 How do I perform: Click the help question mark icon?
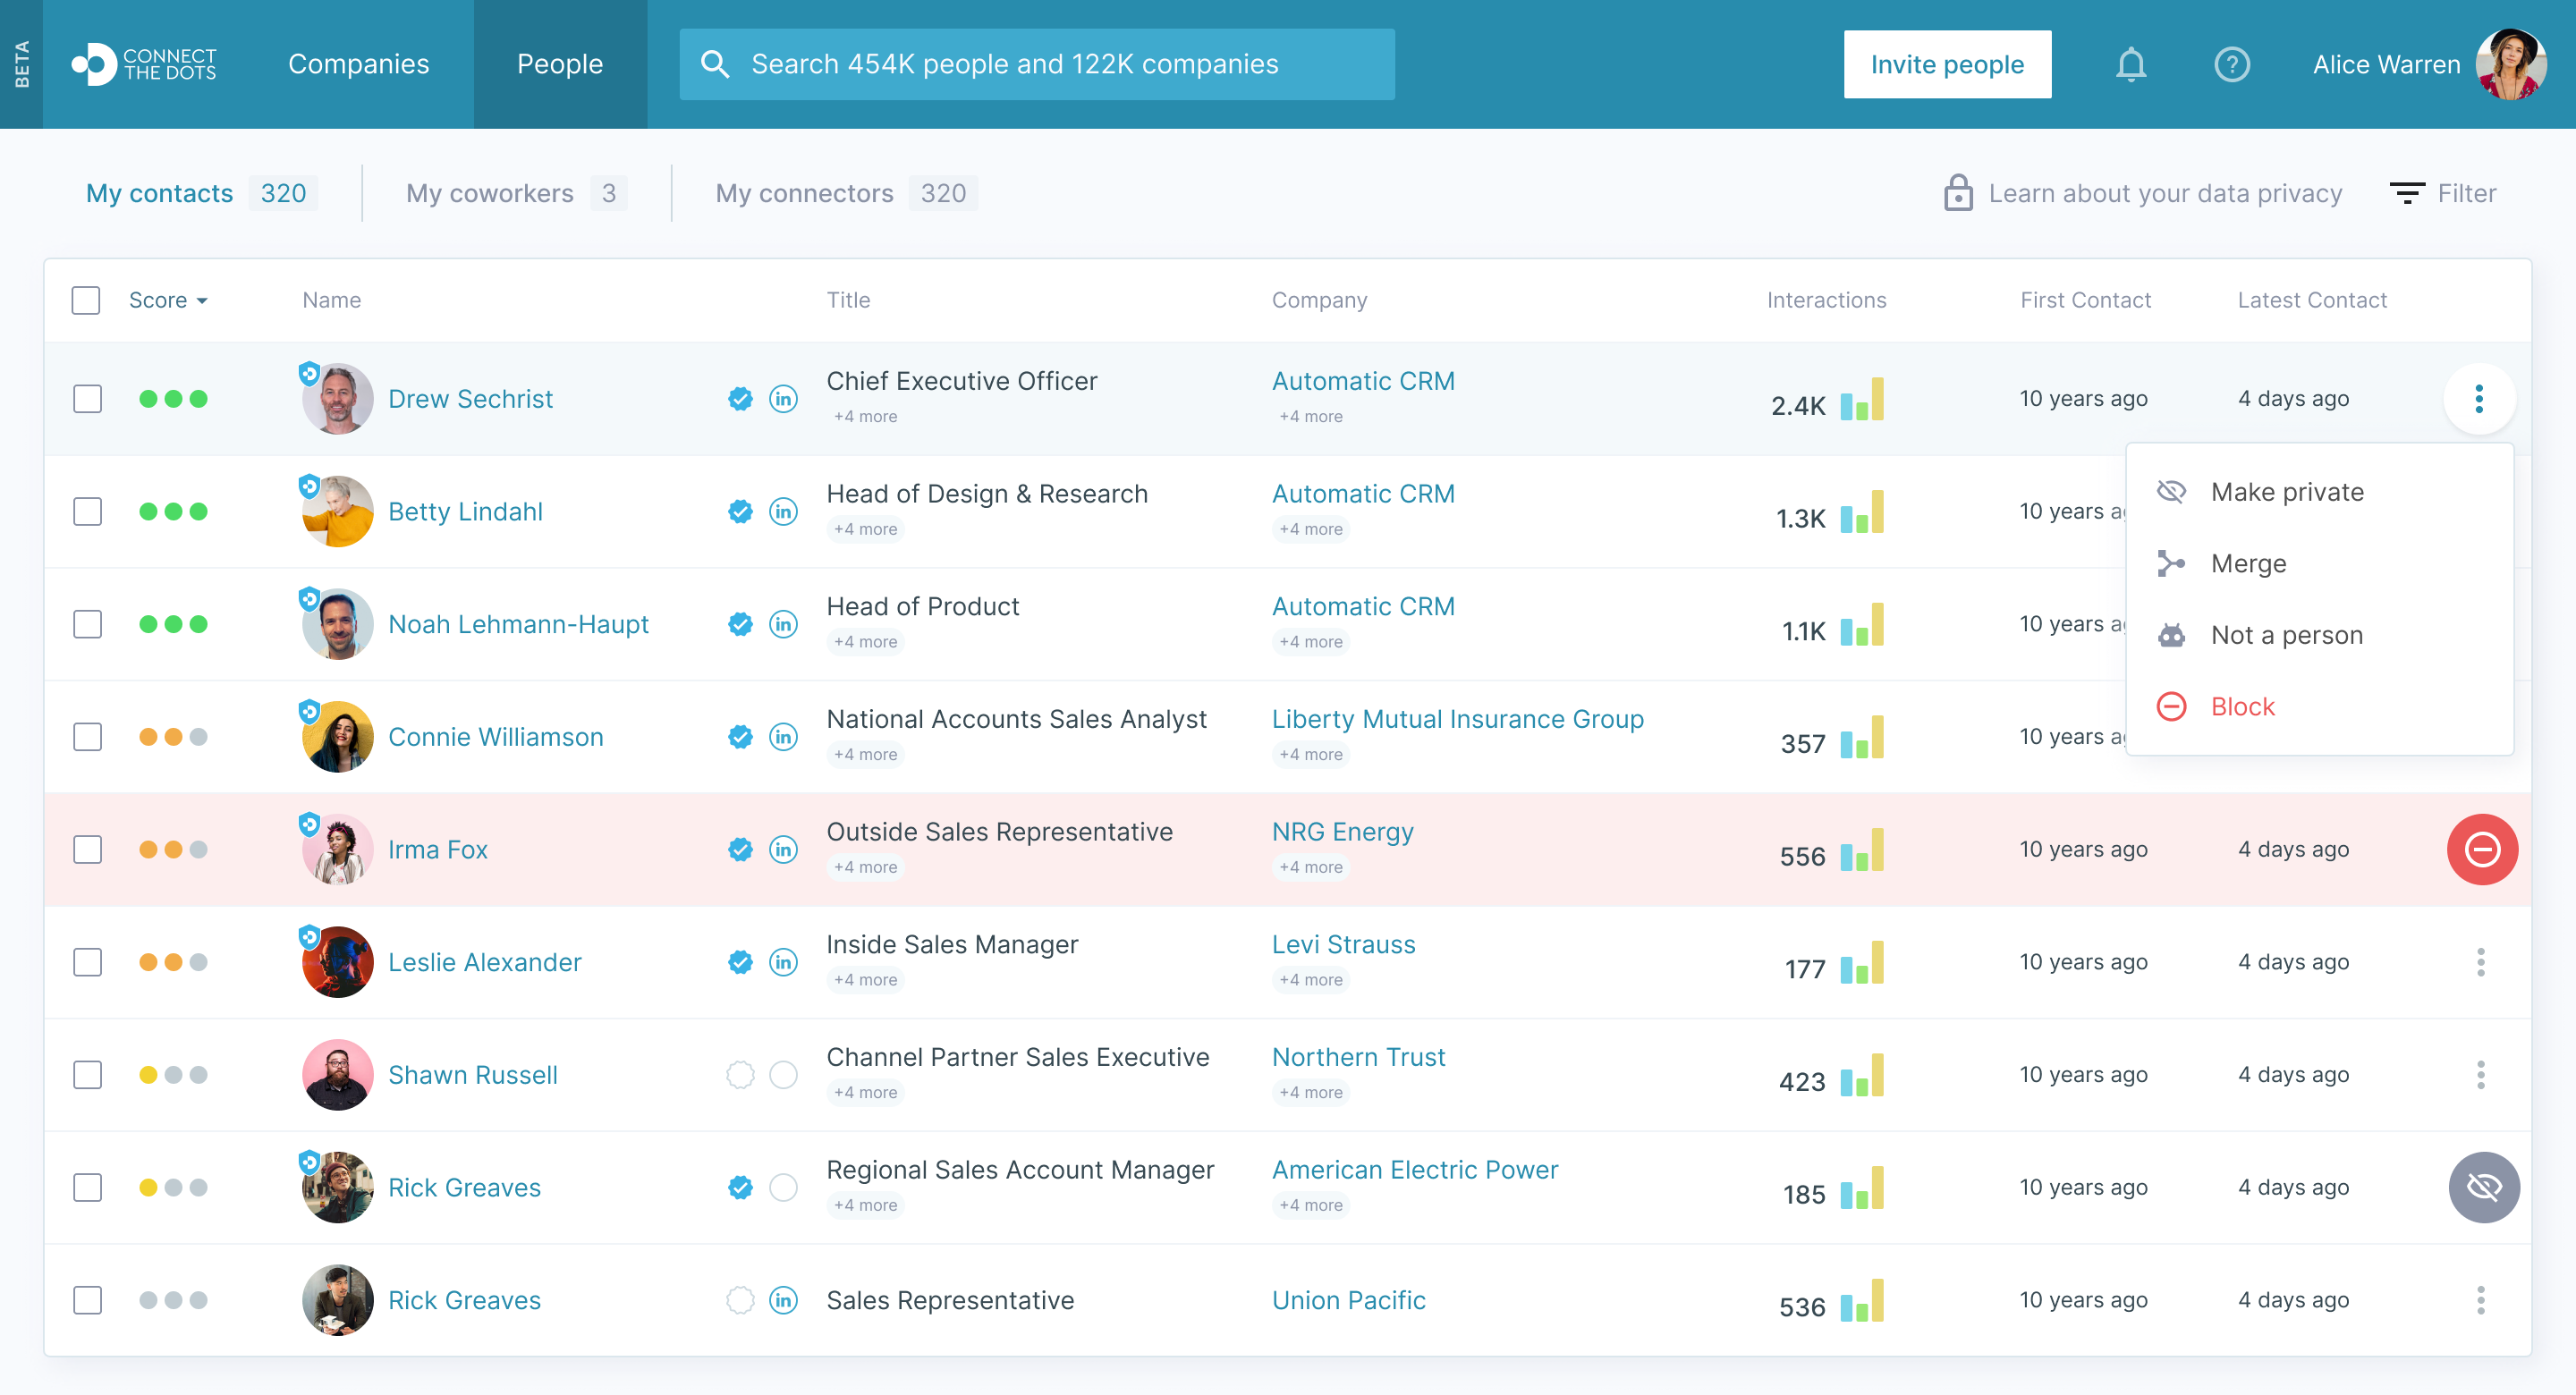[x=2231, y=65]
